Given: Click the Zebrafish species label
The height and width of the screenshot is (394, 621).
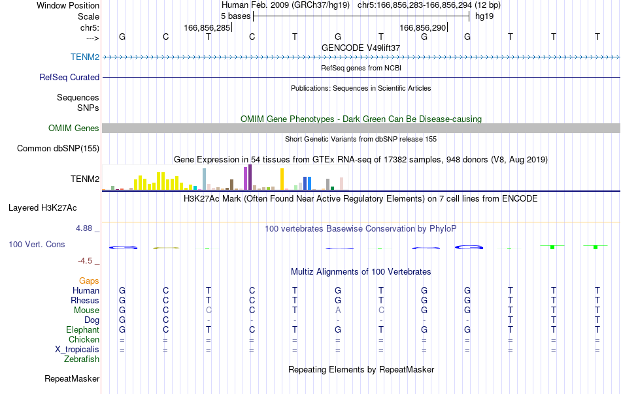Looking at the screenshot, I should pos(82,359).
